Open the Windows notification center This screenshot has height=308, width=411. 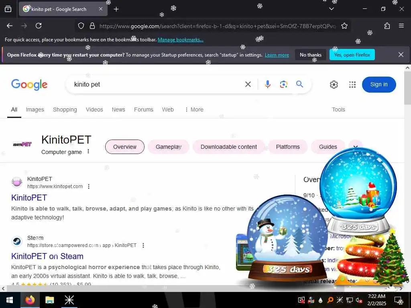(x=399, y=300)
